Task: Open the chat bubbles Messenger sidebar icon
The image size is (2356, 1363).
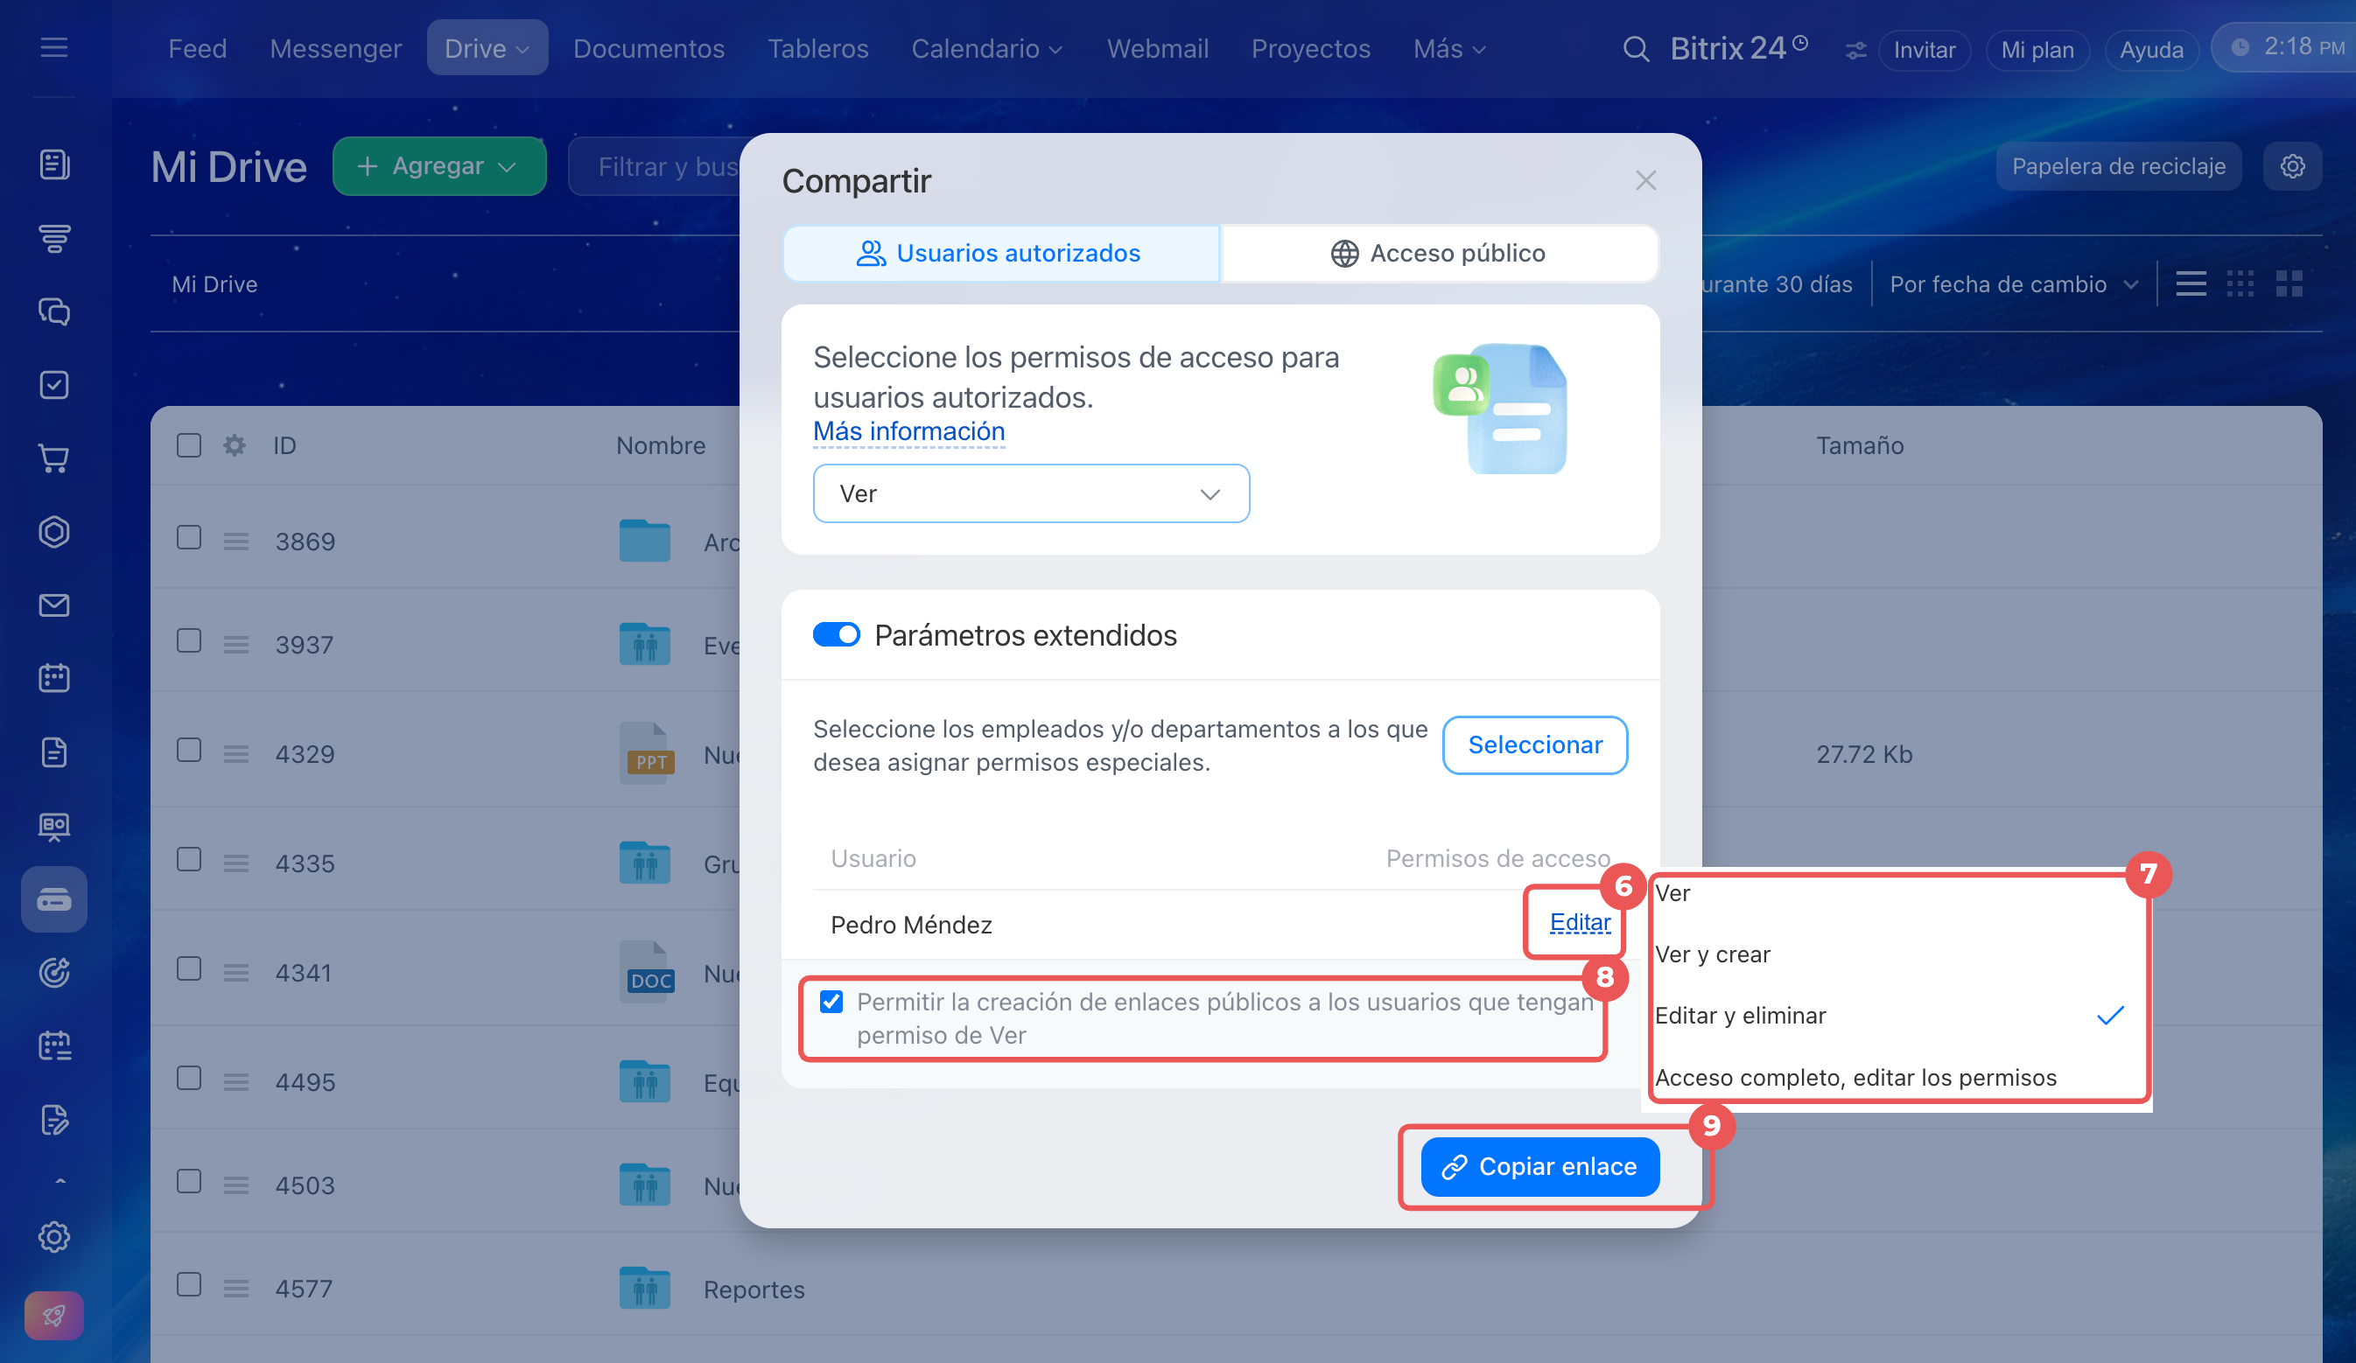Action: pos(54,311)
